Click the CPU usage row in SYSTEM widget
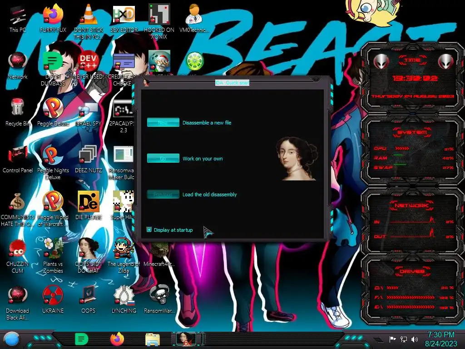 413,149
